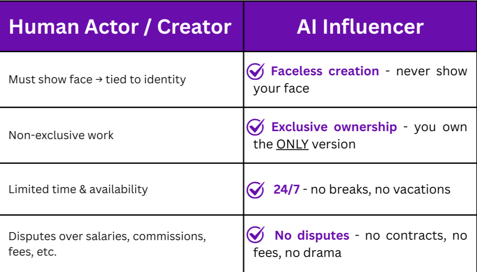Viewport: 477px width, 272px height.
Task: Select the "Non-exclusive work" cell text
Action: pyautogui.click(x=61, y=135)
